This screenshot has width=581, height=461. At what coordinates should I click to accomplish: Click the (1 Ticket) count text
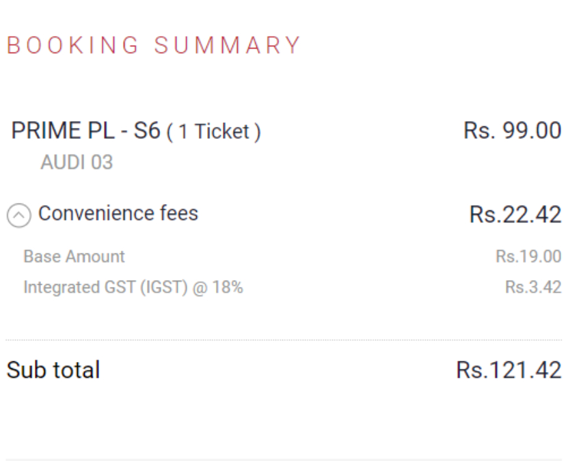click(214, 132)
